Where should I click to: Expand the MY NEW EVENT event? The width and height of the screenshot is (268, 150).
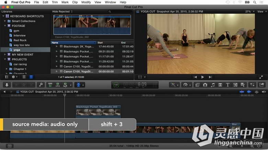tap(5, 54)
